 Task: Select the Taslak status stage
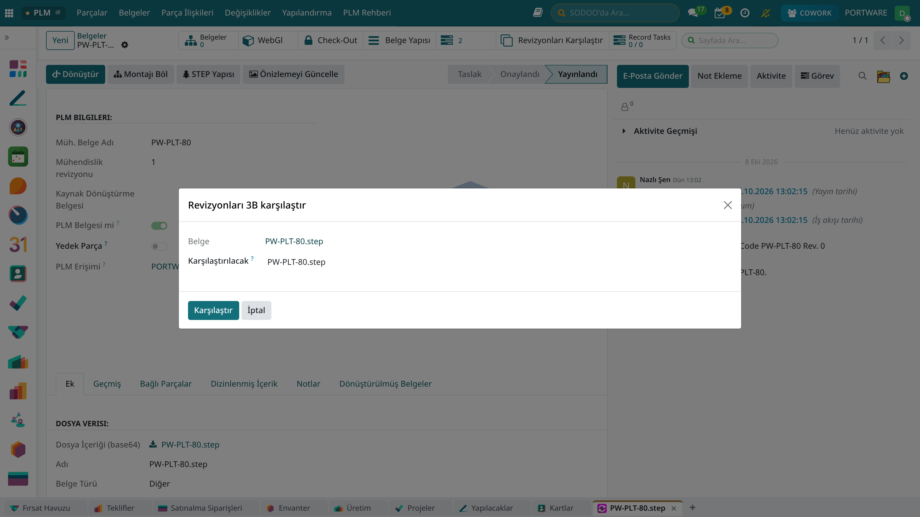pos(469,74)
